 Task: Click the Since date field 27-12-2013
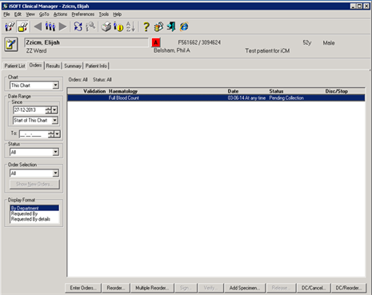tap(30, 110)
